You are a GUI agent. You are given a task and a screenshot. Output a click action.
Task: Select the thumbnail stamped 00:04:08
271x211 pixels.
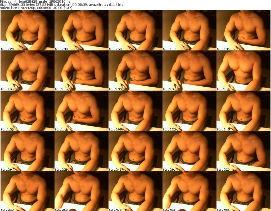135,111
